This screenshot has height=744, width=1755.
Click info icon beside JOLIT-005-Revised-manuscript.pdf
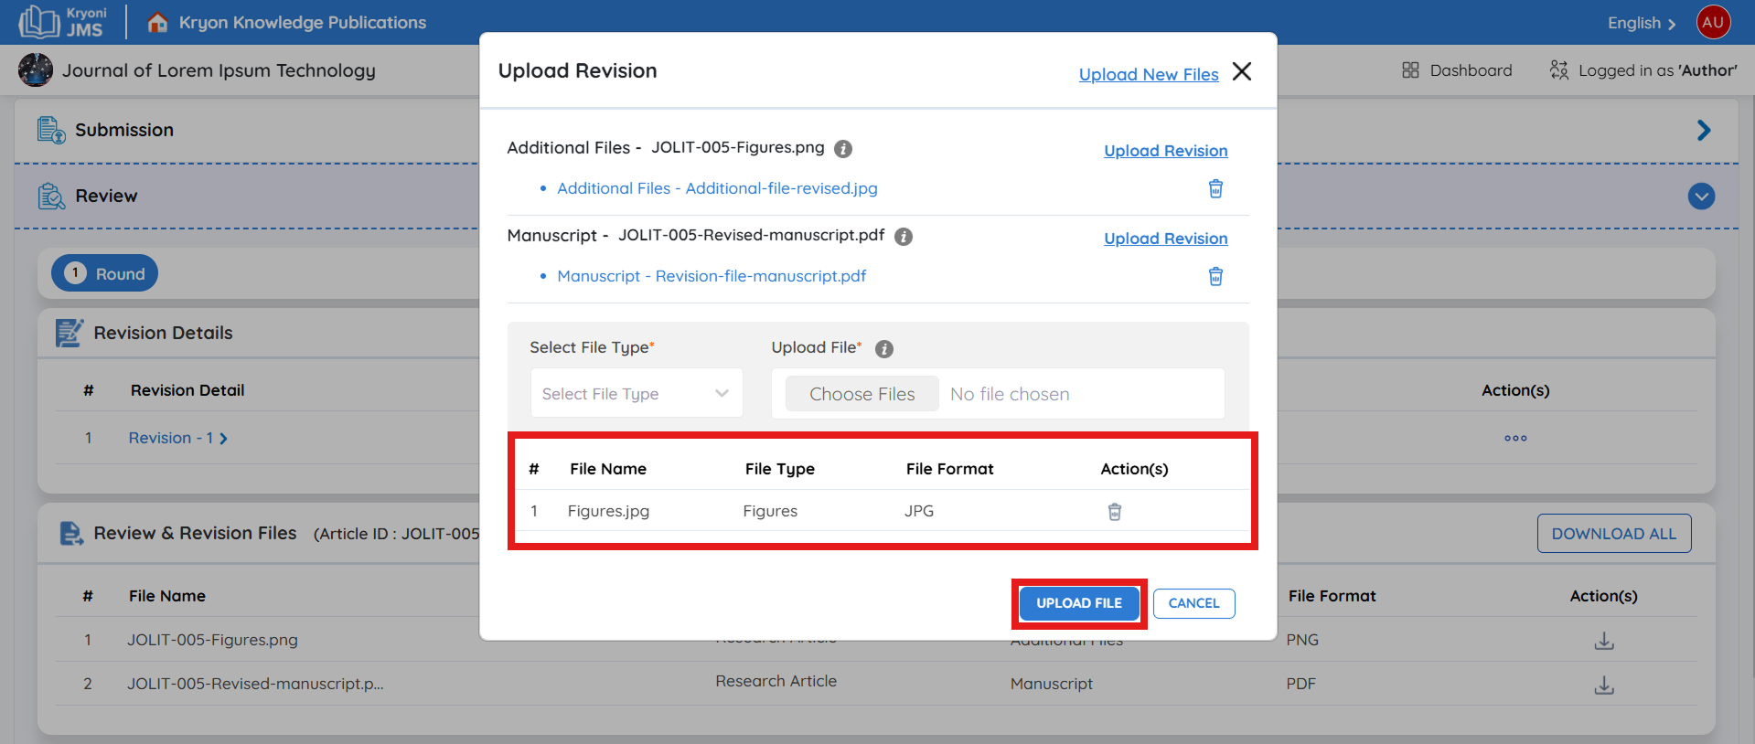(904, 237)
